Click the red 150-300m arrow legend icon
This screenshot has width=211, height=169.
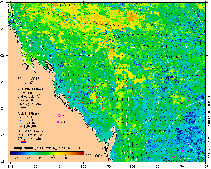21,127
